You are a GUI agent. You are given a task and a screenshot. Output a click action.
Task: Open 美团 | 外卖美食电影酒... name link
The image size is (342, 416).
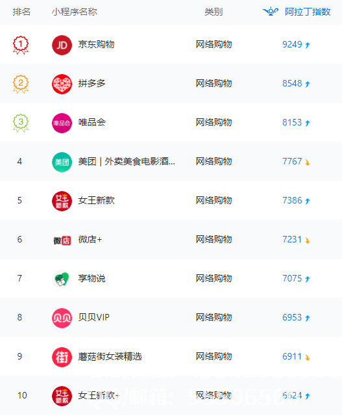click(x=127, y=161)
